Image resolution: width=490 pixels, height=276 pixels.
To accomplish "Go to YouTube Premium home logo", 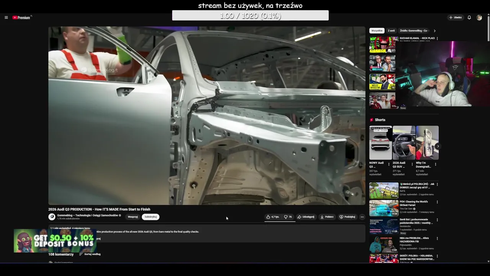I will [21, 18].
